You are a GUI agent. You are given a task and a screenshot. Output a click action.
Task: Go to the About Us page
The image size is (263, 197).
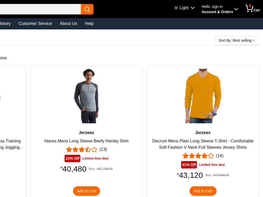[x=68, y=23]
